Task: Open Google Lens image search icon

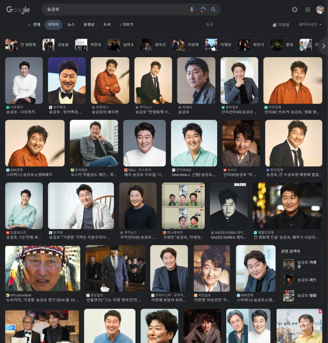Action: [203, 9]
